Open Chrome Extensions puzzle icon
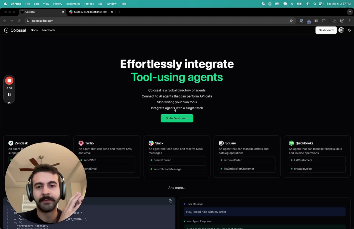The height and width of the screenshot is (229, 354). point(324,21)
